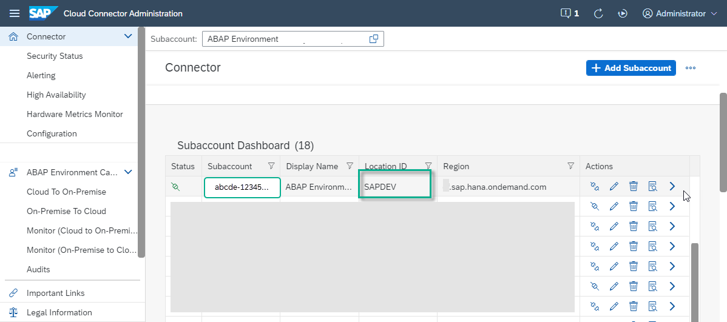Click the Subaccount selector field

293,39
